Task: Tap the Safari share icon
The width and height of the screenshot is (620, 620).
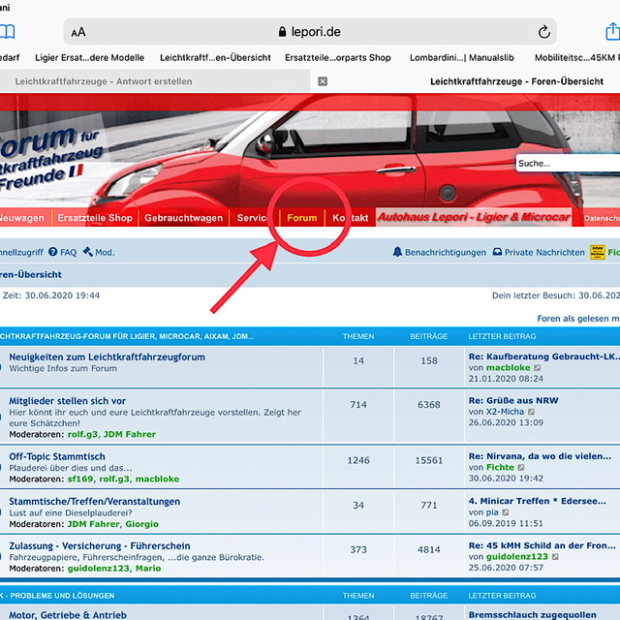Action: coord(611,32)
